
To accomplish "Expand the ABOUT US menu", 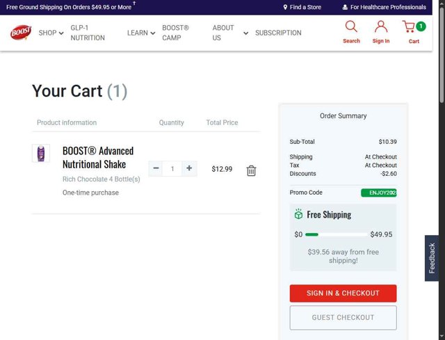I will pos(230,33).
